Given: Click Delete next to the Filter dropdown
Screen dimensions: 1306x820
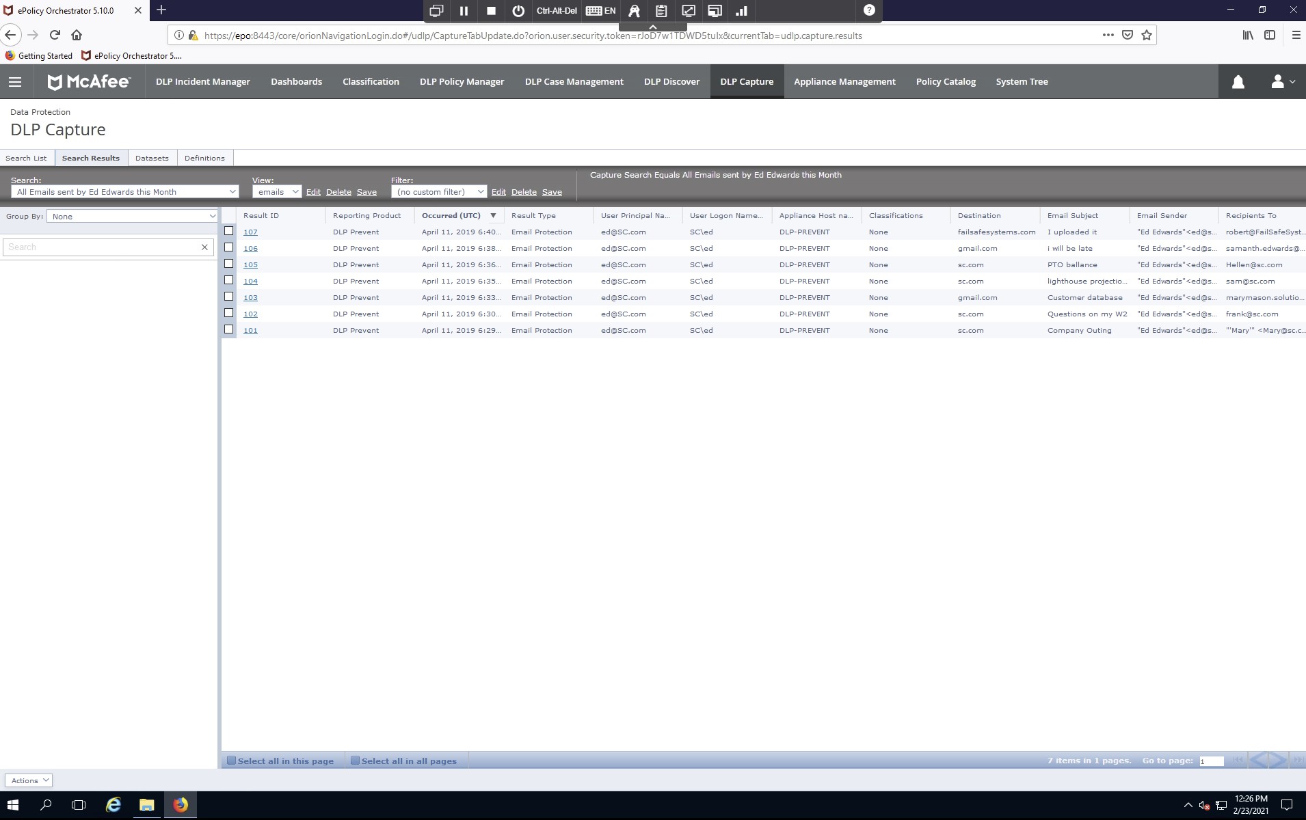Looking at the screenshot, I should point(524,192).
